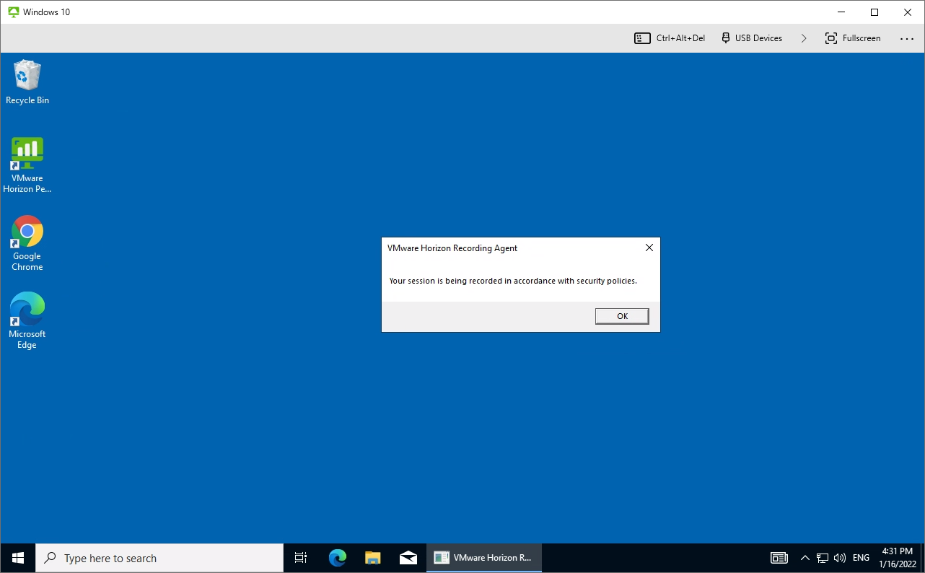Close the VMware Horizon Recording Agent dialog
The height and width of the screenshot is (573, 925).
click(x=649, y=248)
